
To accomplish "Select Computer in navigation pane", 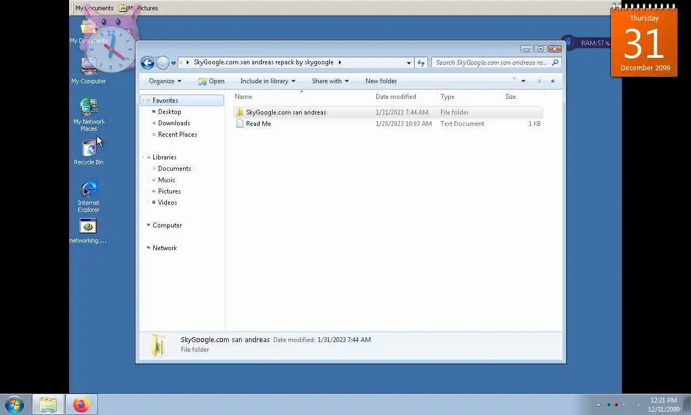I will [167, 225].
